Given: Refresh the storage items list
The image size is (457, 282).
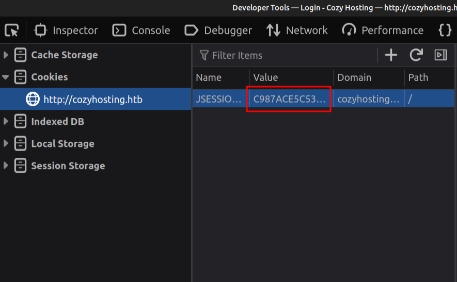Looking at the screenshot, I should point(416,55).
